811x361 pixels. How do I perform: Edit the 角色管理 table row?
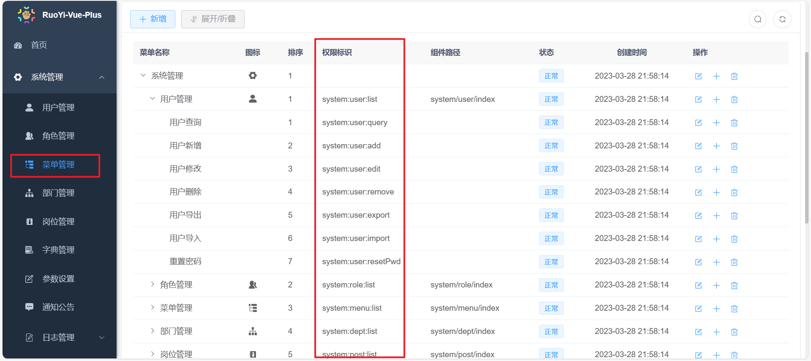point(698,285)
